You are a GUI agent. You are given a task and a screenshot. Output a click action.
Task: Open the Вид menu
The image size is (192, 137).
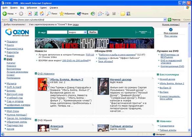[x=22, y=8]
